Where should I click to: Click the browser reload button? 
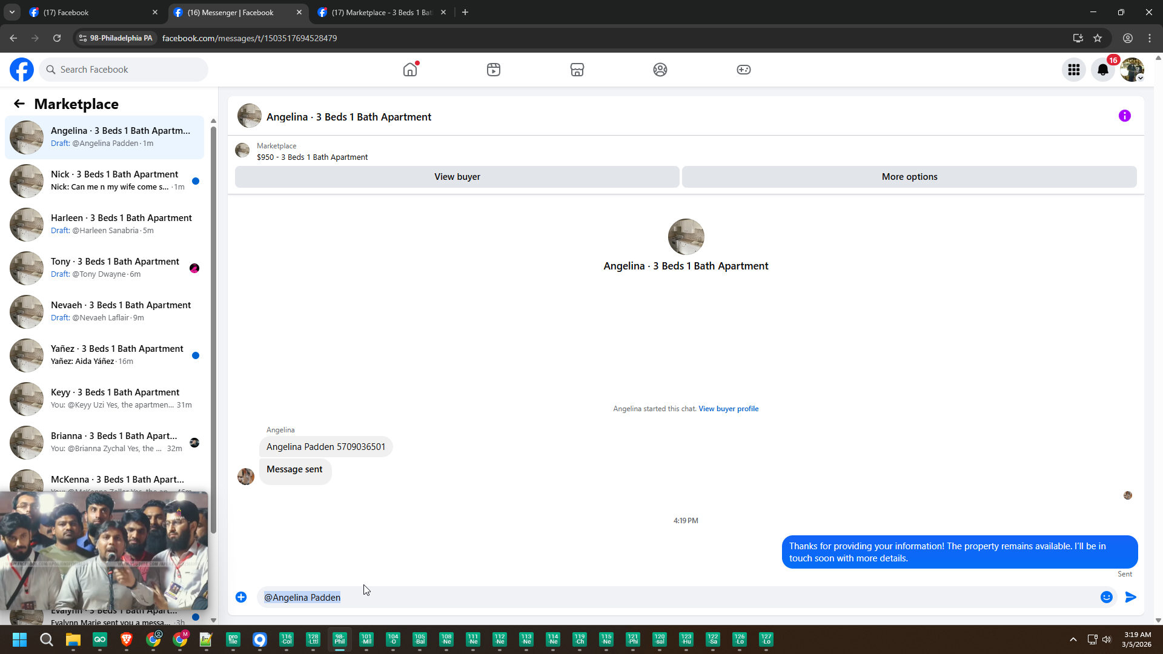tap(57, 38)
